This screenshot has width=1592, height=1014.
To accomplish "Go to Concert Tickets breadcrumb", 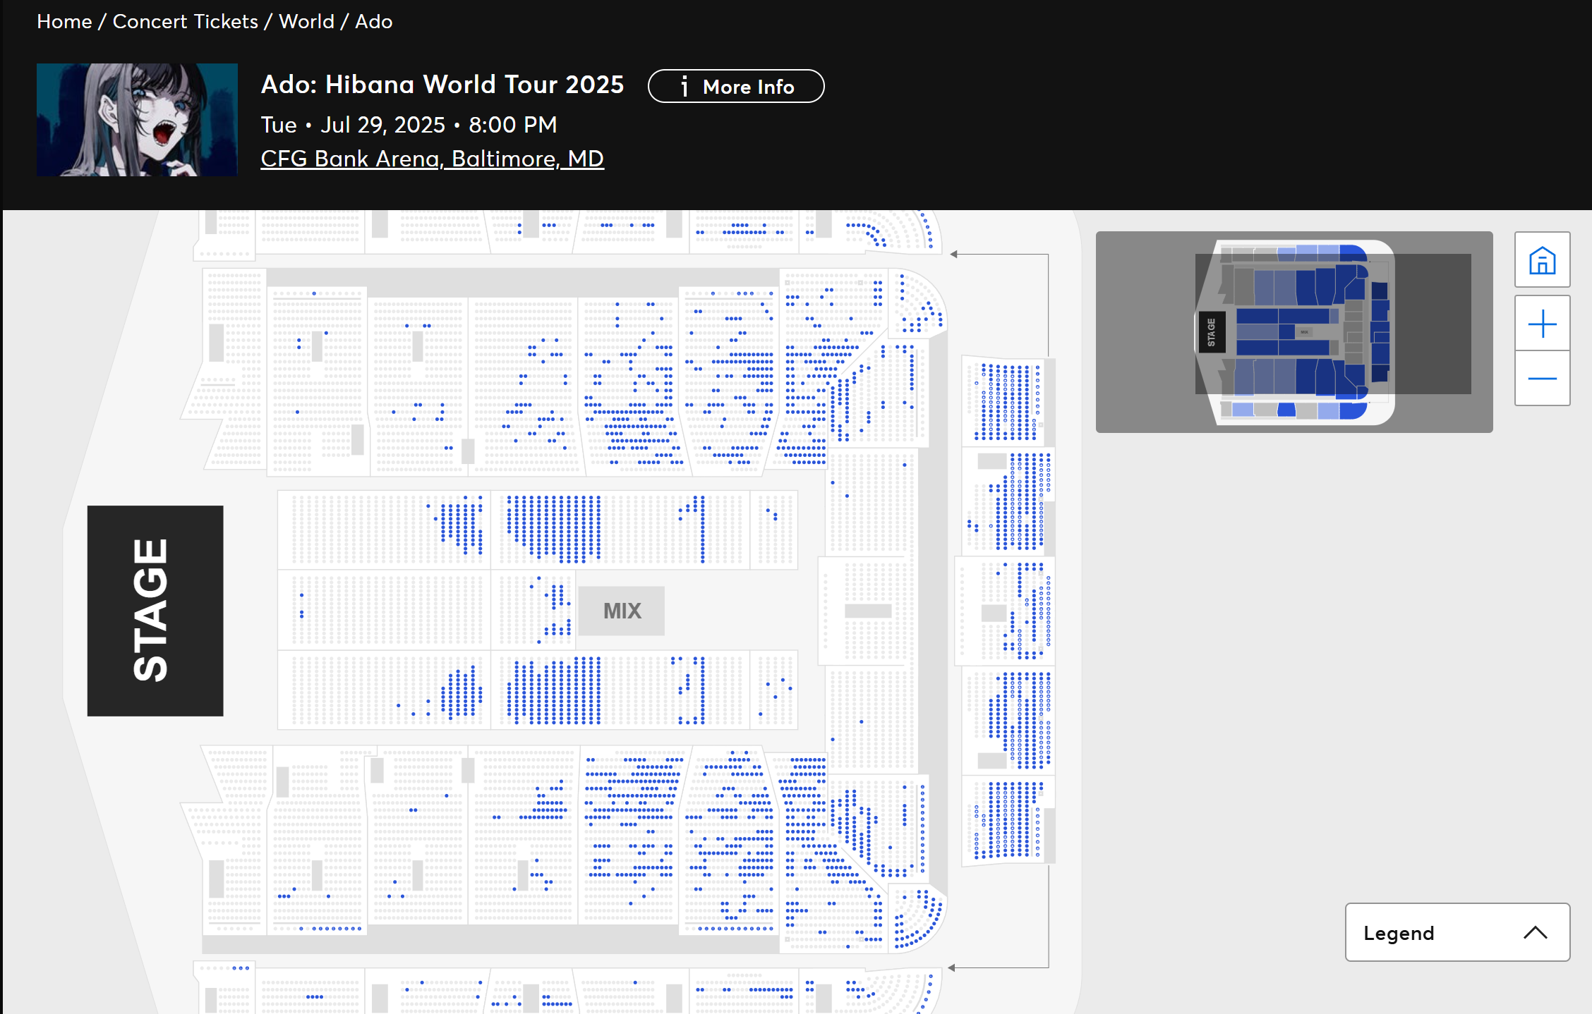I will tap(186, 21).
